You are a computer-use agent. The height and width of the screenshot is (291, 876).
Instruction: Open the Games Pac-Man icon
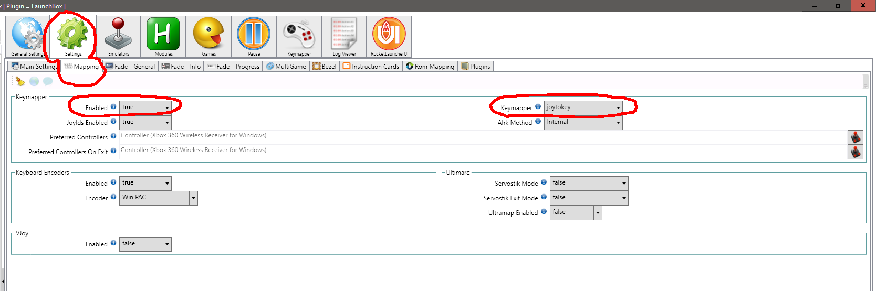pyautogui.click(x=208, y=36)
